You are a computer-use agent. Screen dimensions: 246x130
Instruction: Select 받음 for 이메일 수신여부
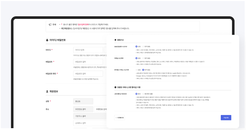click(x=136, y=58)
